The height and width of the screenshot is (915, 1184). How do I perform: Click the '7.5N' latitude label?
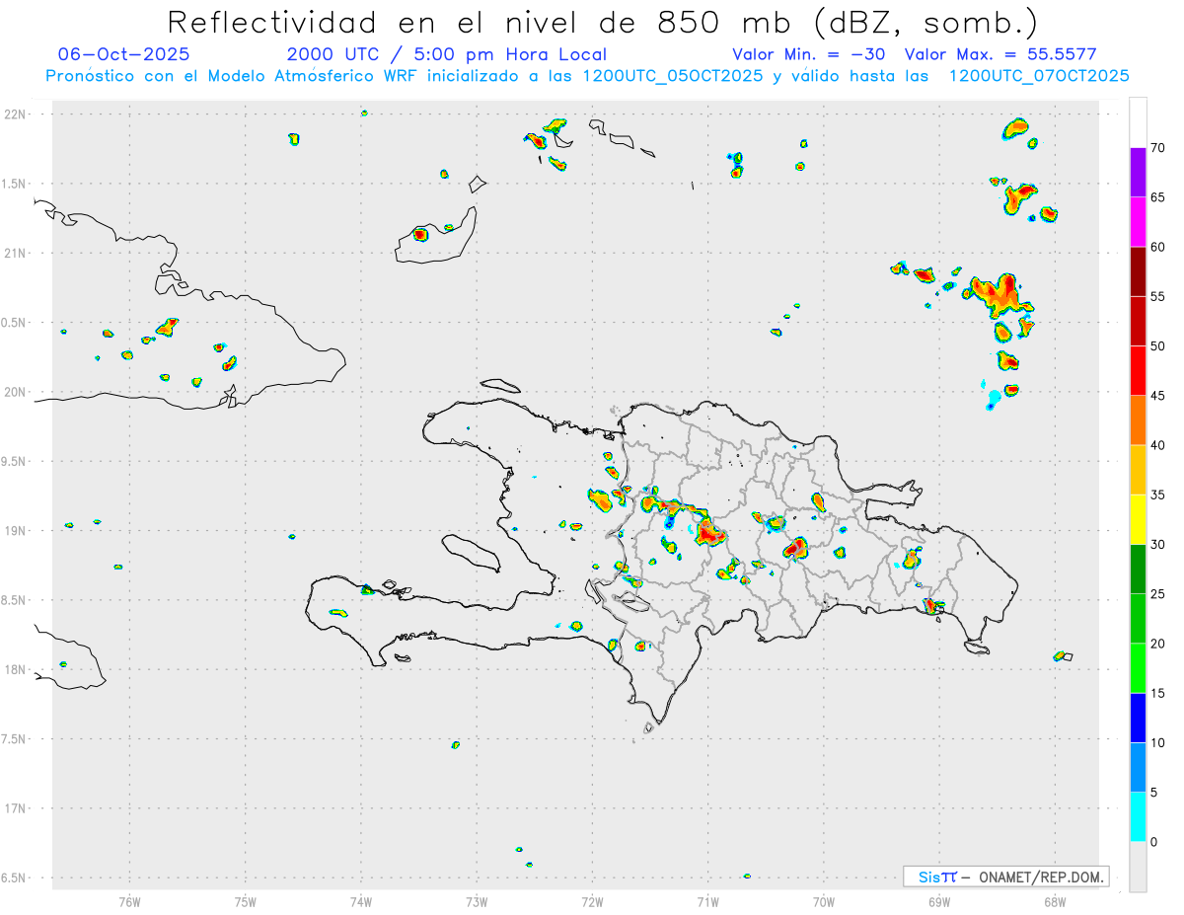coord(15,739)
